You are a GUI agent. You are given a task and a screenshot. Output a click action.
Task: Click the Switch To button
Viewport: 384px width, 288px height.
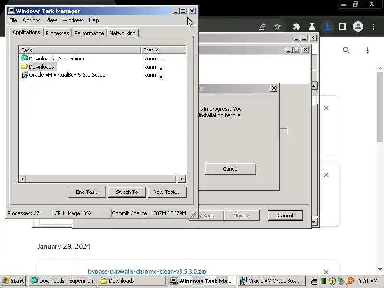pyautogui.click(x=127, y=192)
